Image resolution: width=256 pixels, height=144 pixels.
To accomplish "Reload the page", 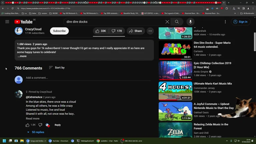I will [x=12, y=8].
